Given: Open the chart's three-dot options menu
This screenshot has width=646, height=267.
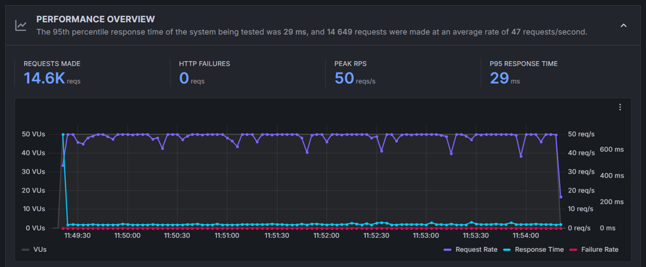Looking at the screenshot, I should click(620, 108).
